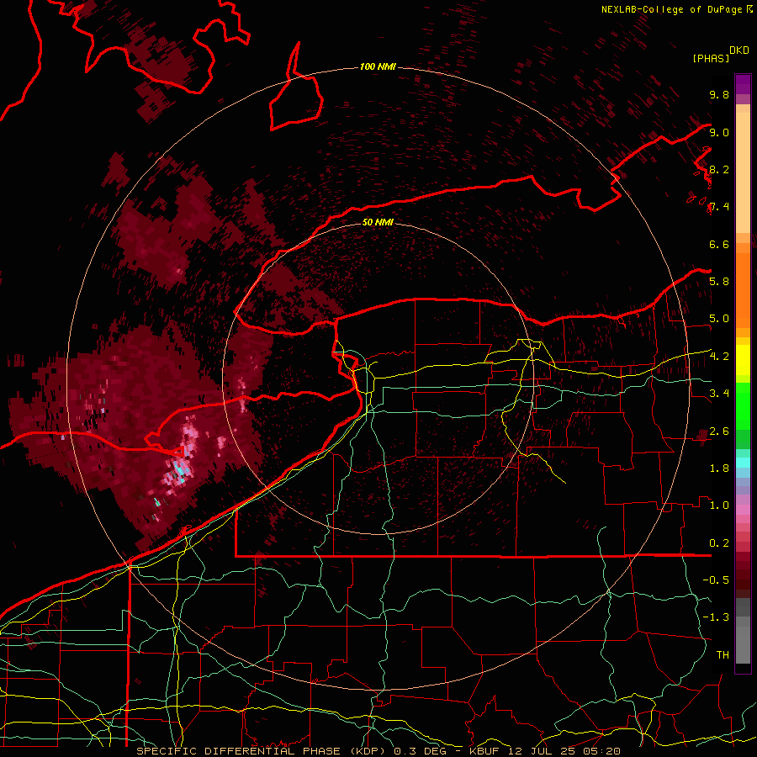Click the 0.2 color scale value
Image resolution: width=757 pixels, height=757 pixels.
[x=719, y=543]
